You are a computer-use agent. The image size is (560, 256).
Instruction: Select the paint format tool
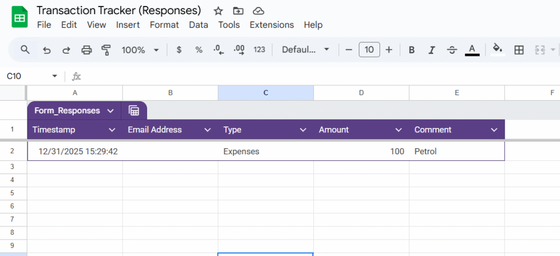(106, 50)
